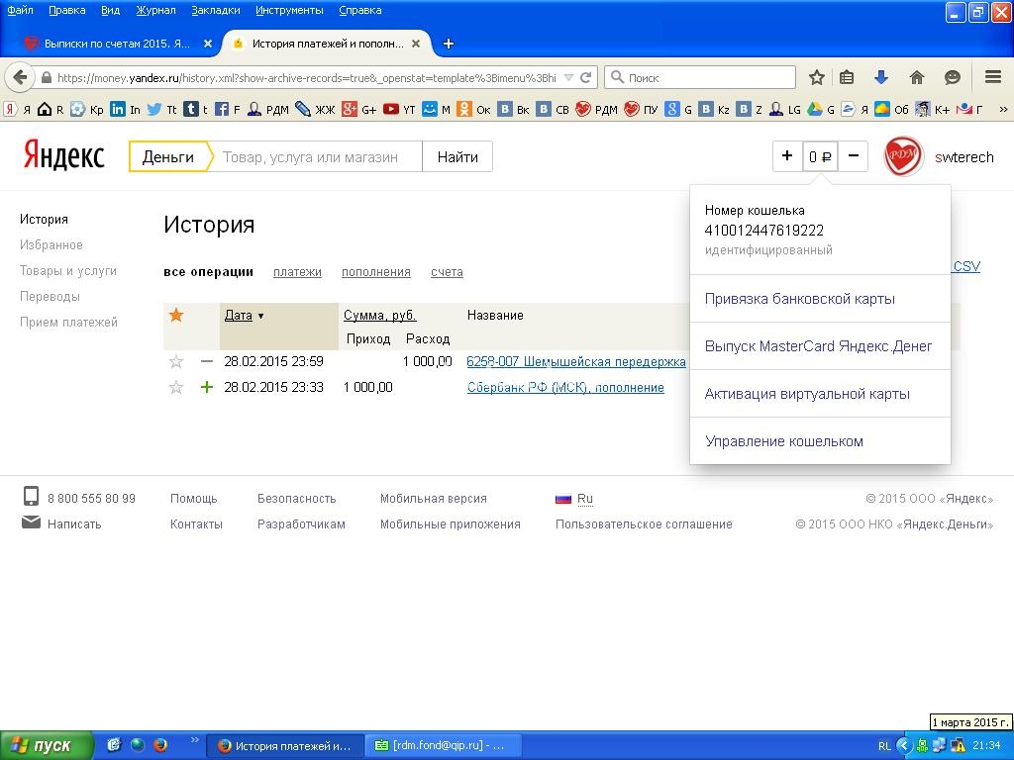
Task: Click the minus button to withdraw from wallet
Action: pos(853,155)
